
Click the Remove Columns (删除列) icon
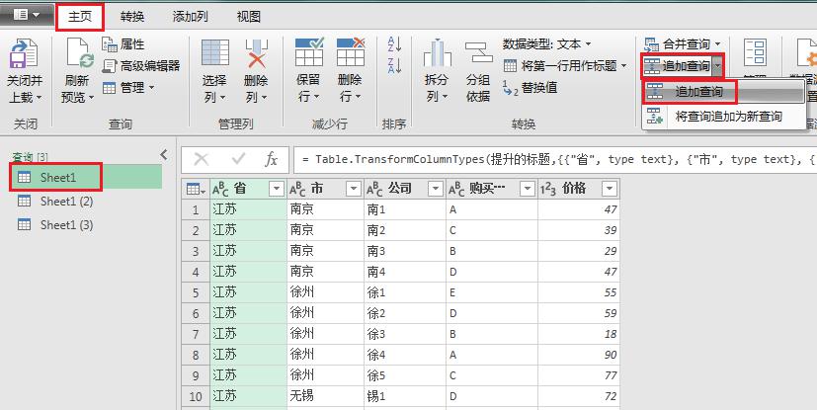coord(256,53)
